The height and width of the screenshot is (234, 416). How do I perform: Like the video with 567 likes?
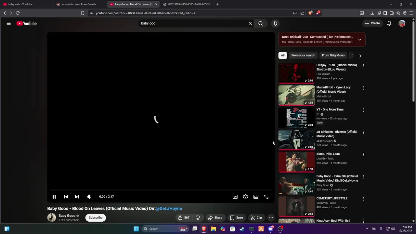[x=184, y=218]
